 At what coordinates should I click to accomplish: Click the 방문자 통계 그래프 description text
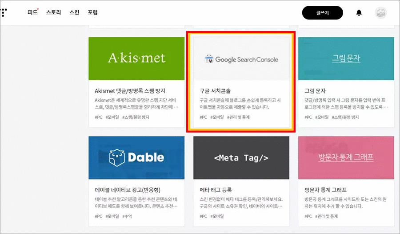point(345,203)
